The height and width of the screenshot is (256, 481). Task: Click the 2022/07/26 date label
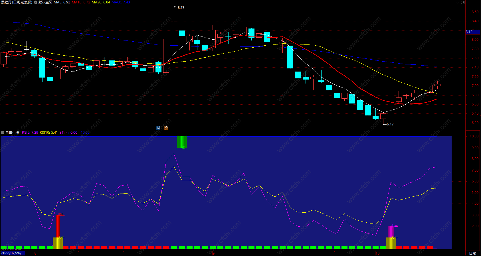13,253
